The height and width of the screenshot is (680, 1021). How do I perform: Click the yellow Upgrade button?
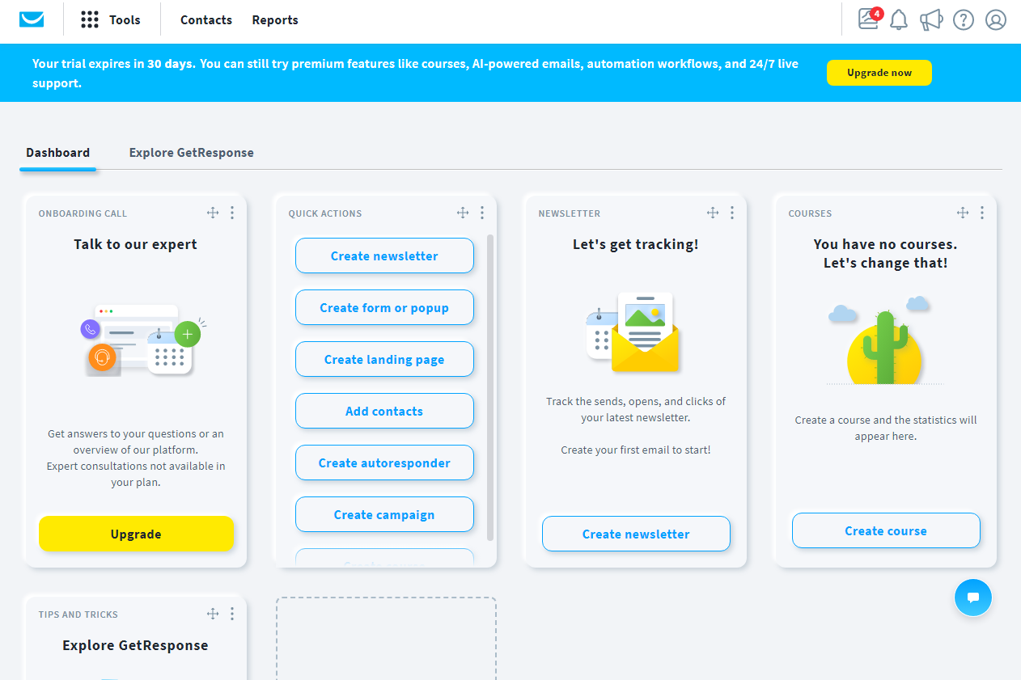coord(136,534)
